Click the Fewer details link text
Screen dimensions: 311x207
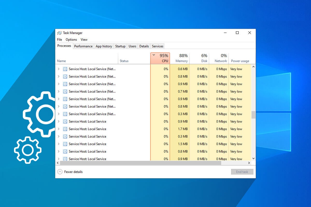[73, 172]
